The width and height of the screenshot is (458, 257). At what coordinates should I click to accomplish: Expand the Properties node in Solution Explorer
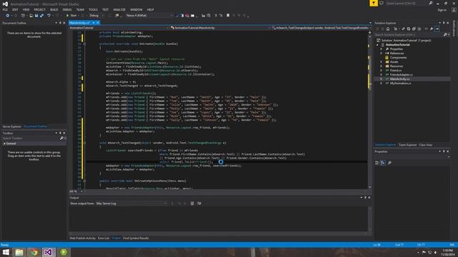click(381, 49)
